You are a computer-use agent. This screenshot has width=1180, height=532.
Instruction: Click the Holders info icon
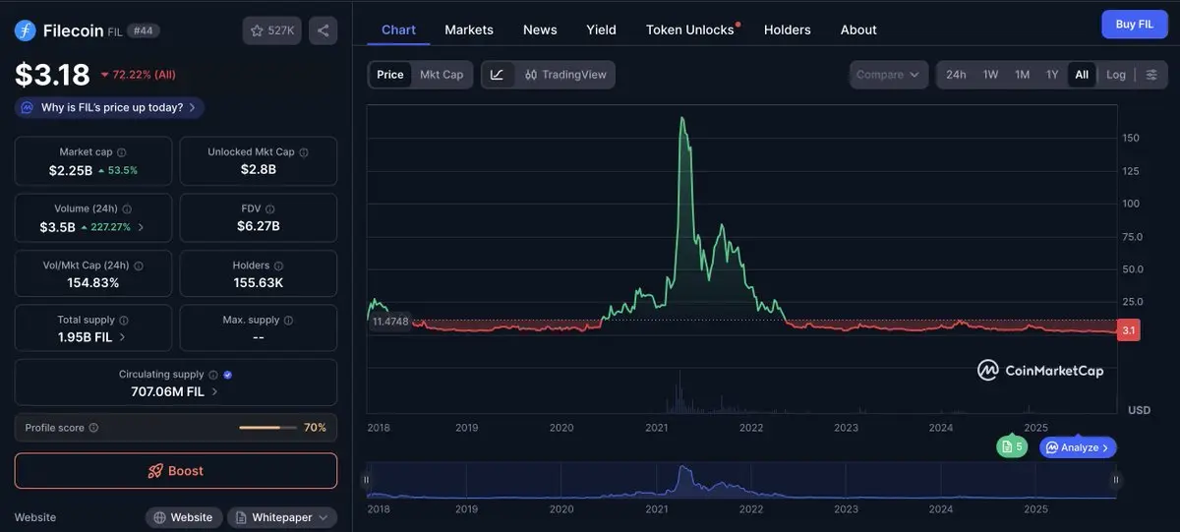pos(279,266)
